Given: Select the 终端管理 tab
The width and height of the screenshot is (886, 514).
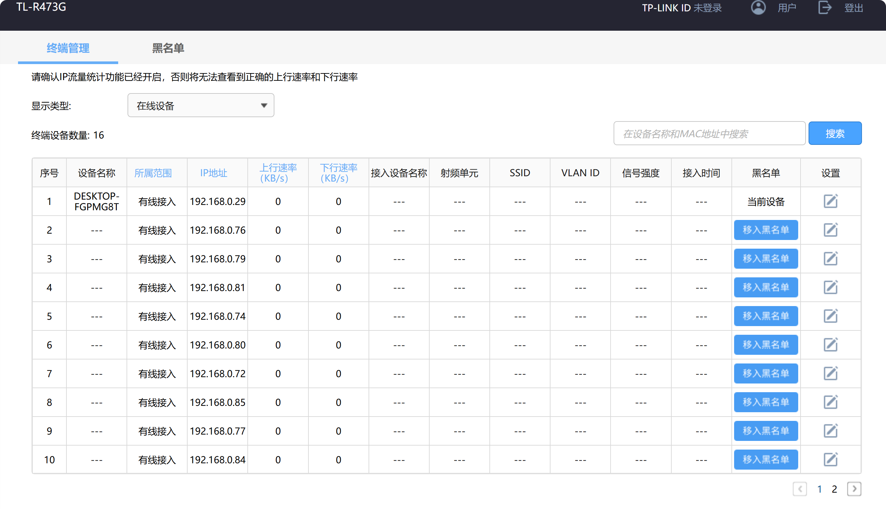Looking at the screenshot, I should click(68, 48).
